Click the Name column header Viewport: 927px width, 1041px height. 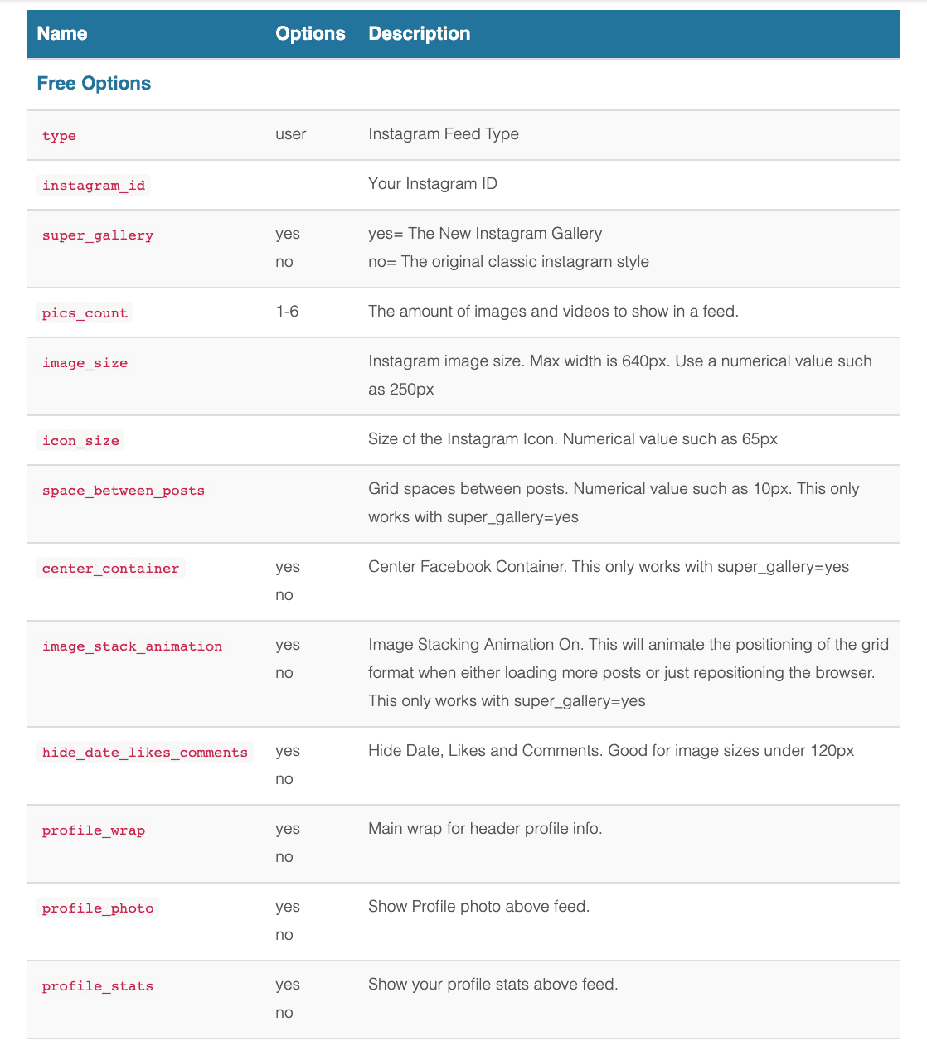click(x=62, y=34)
